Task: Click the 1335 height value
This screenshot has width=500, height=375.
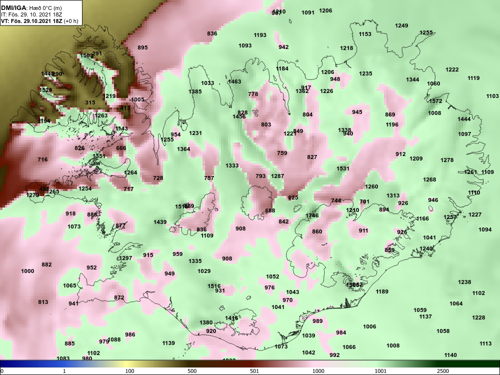Action: pyautogui.click(x=195, y=261)
